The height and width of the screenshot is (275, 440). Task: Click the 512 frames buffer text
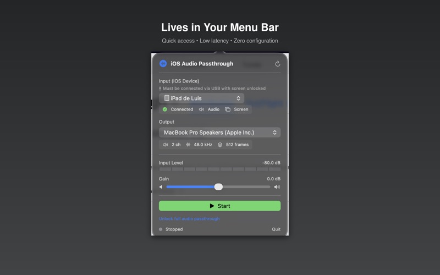click(x=238, y=145)
